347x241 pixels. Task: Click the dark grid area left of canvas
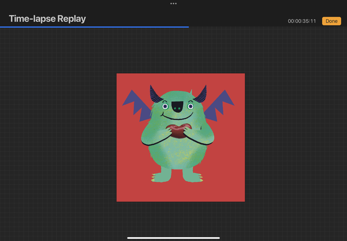coord(56,130)
